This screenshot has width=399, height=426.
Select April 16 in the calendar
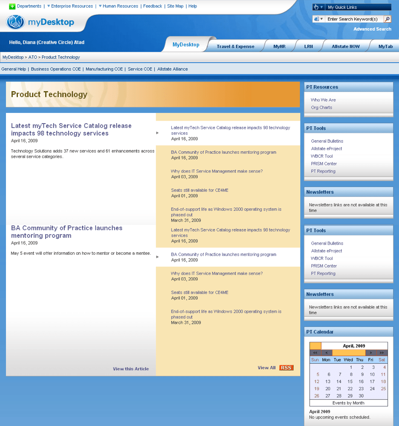361,382
